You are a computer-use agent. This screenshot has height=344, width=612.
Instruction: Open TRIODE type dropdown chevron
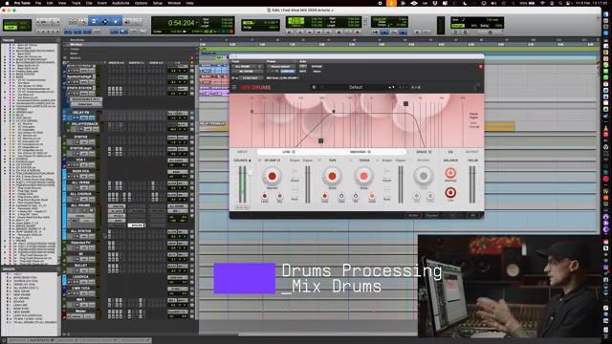377,161
